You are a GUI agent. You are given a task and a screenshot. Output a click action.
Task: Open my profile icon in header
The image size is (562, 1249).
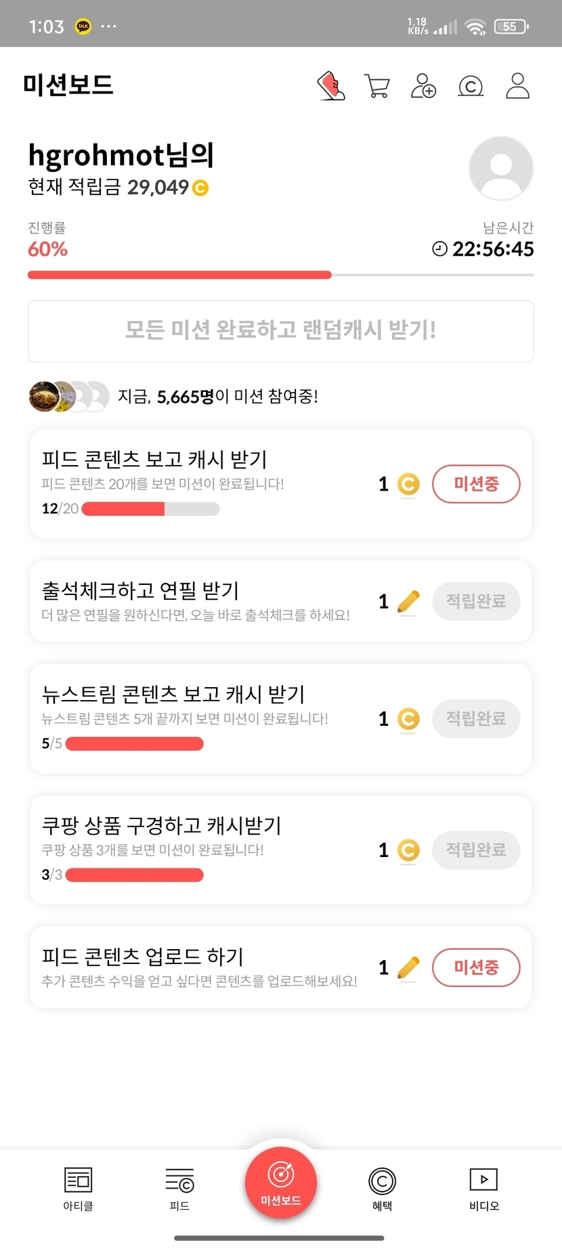pyautogui.click(x=517, y=86)
